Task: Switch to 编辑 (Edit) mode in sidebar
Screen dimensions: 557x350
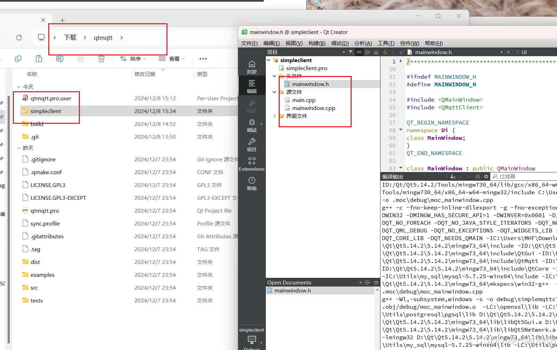Action: [x=252, y=86]
